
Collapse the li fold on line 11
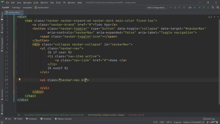click(16, 56)
